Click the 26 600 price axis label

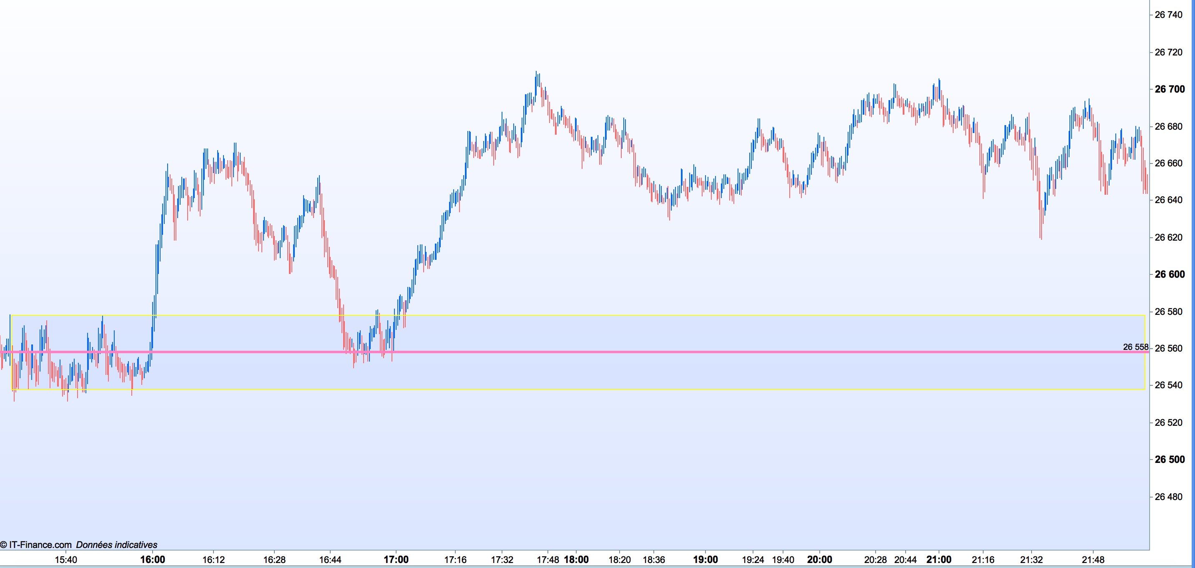(x=1169, y=274)
